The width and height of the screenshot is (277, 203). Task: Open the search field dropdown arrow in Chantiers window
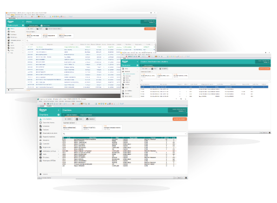pyautogui.click(x=186, y=134)
